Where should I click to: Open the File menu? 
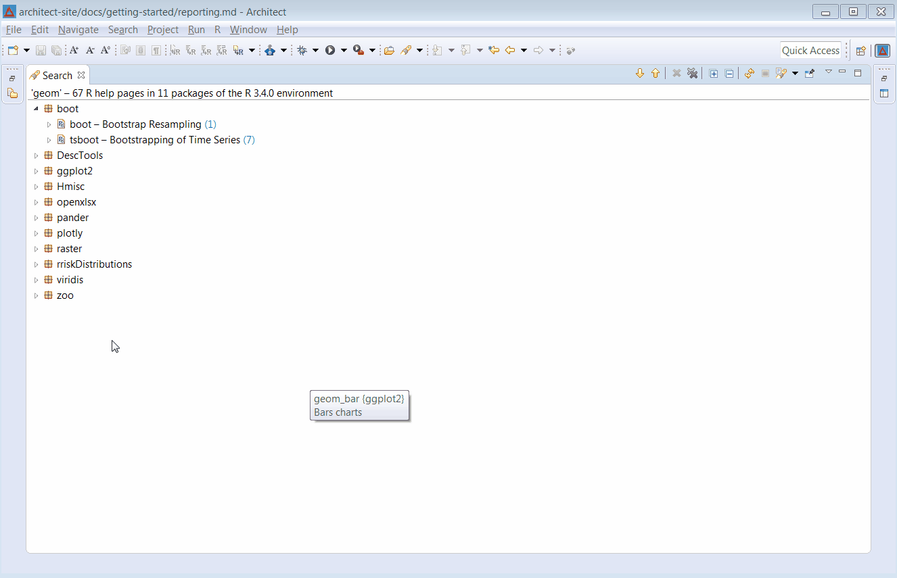point(14,30)
